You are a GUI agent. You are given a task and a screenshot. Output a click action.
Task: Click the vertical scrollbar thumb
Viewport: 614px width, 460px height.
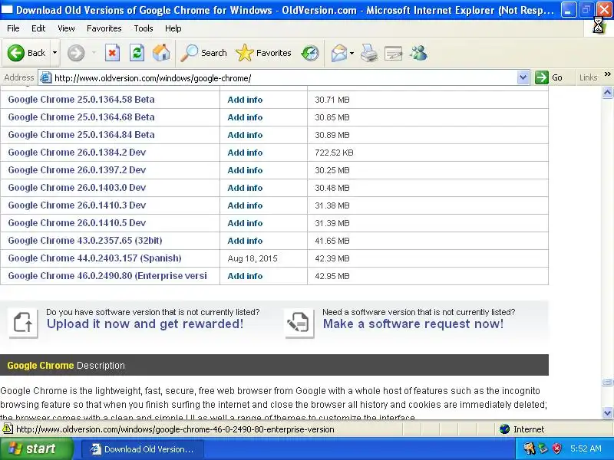(607, 382)
